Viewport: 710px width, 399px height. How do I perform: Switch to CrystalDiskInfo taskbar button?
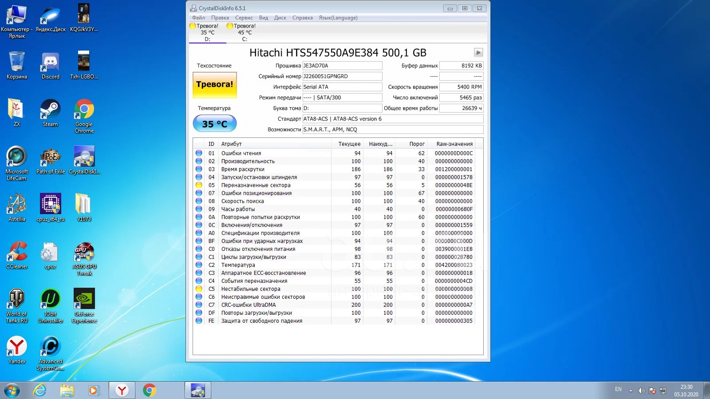(x=198, y=391)
